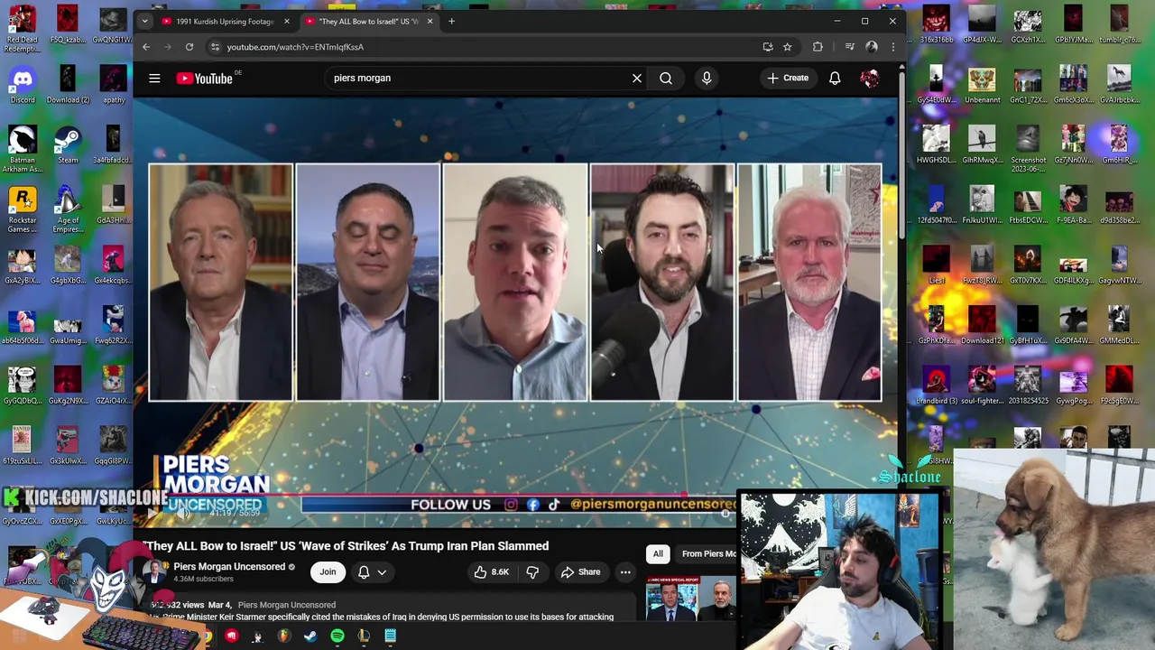Screen dimensions: 1155x650
Task: Click the URL address bar
Action: 487,47
